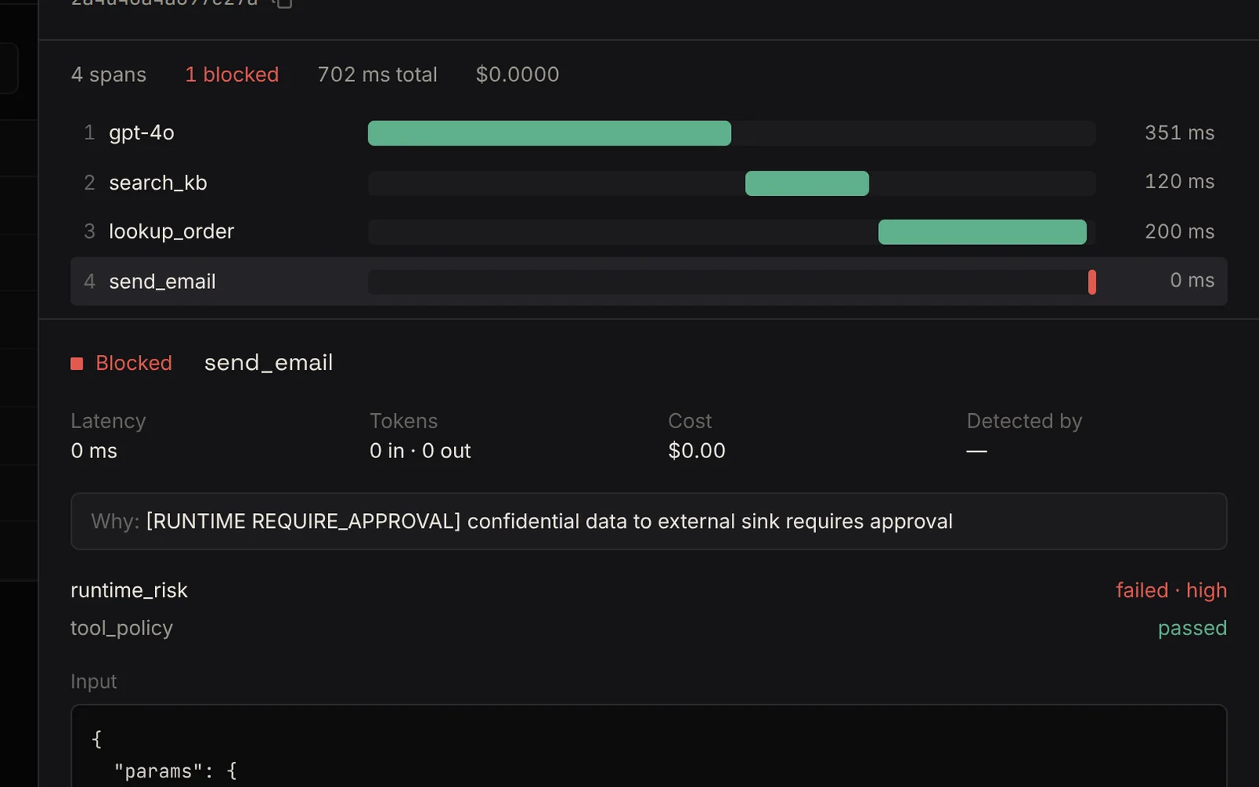Click the red send_email blocked marker
Screen dimensions: 1259x787
1092,282
